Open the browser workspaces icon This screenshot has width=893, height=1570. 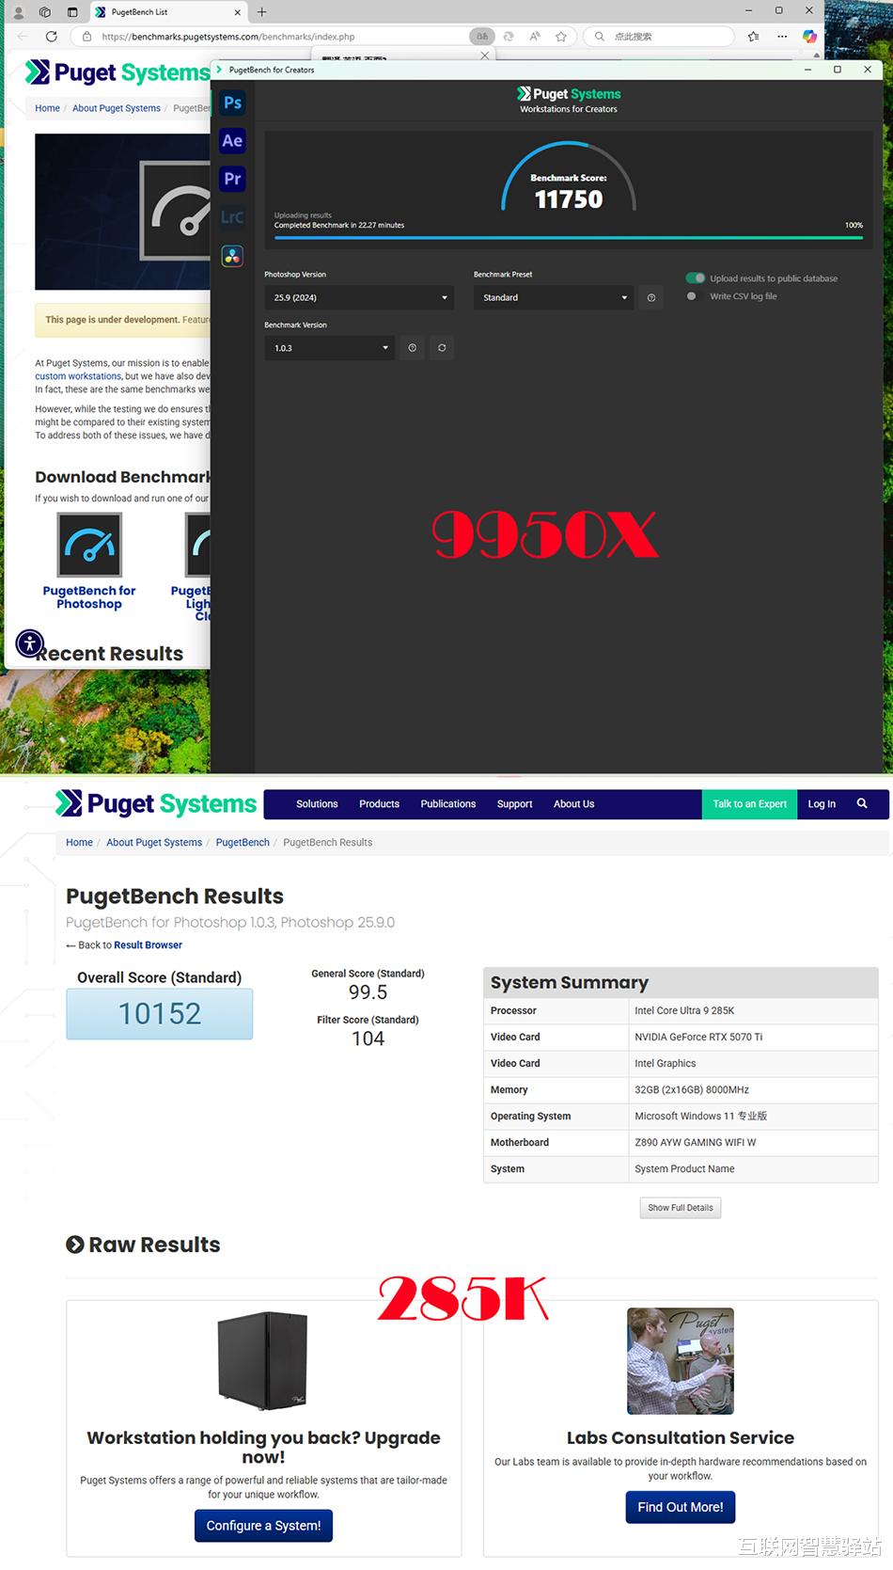pos(44,12)
